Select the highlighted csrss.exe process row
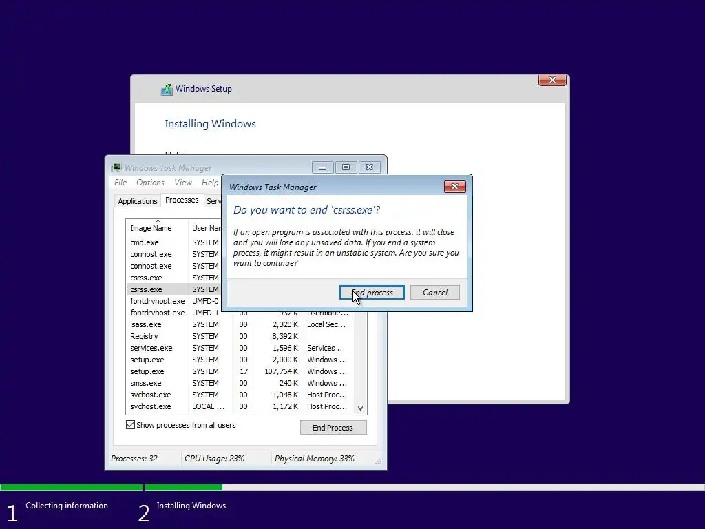 point(174,289)
